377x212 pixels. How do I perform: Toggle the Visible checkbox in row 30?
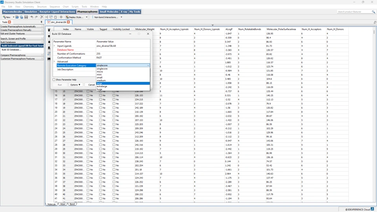point(88,153)
